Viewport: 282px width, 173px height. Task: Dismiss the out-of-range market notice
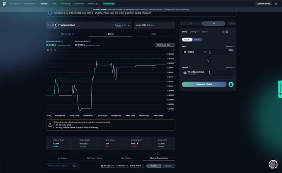click(x=232, y=13)
